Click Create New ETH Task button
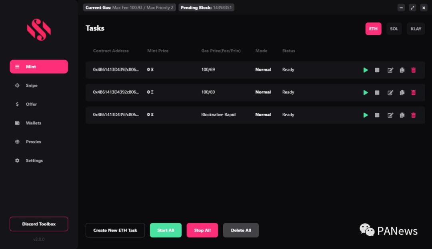This screenshot has height=249, width=432. (115, 230)
